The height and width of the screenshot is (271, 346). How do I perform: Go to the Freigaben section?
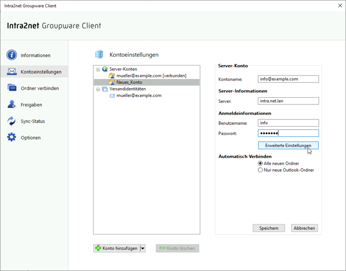(x=34, y=104)
